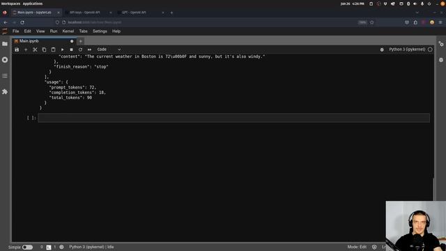Screen dimensions: 446x251
Task: Open browser extensions icon in toolbar
Action: click(415, 22)
